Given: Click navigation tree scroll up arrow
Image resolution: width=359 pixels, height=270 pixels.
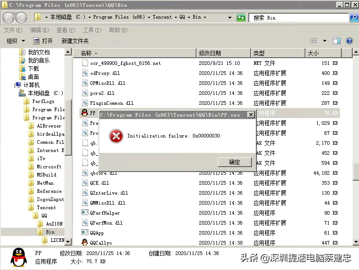Looking at the screenshot, I should click(x=68, y=52).
